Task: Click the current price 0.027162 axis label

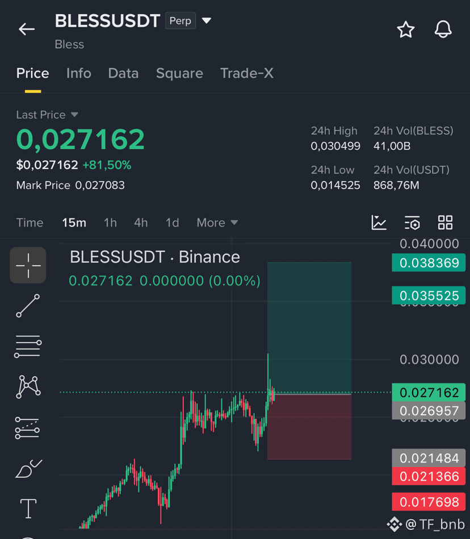Action: click(429, 392)
